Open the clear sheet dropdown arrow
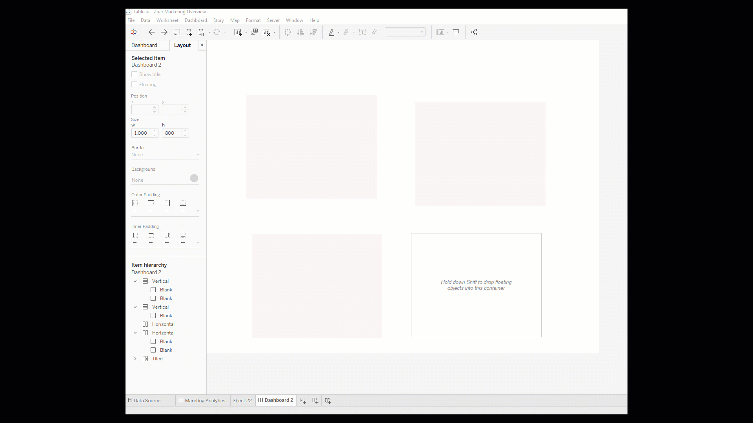 coord(274,32)
